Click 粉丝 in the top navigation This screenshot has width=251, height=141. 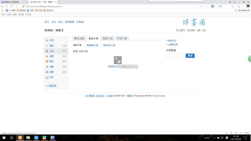[60, 22]
